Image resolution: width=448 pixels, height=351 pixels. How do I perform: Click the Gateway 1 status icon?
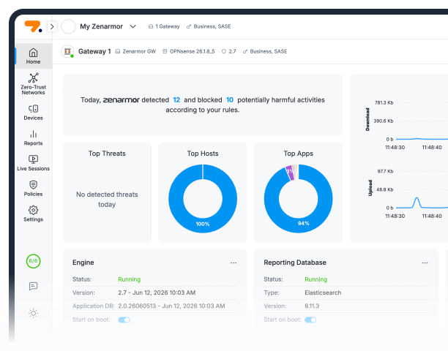(67, 52)
